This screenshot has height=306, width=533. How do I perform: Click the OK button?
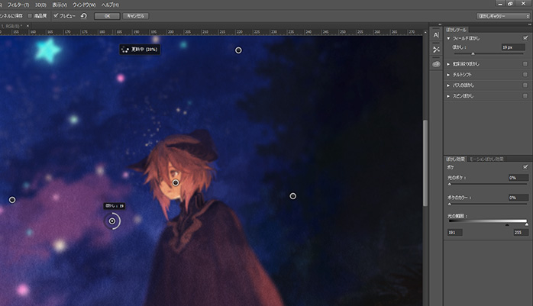point(107,16)
